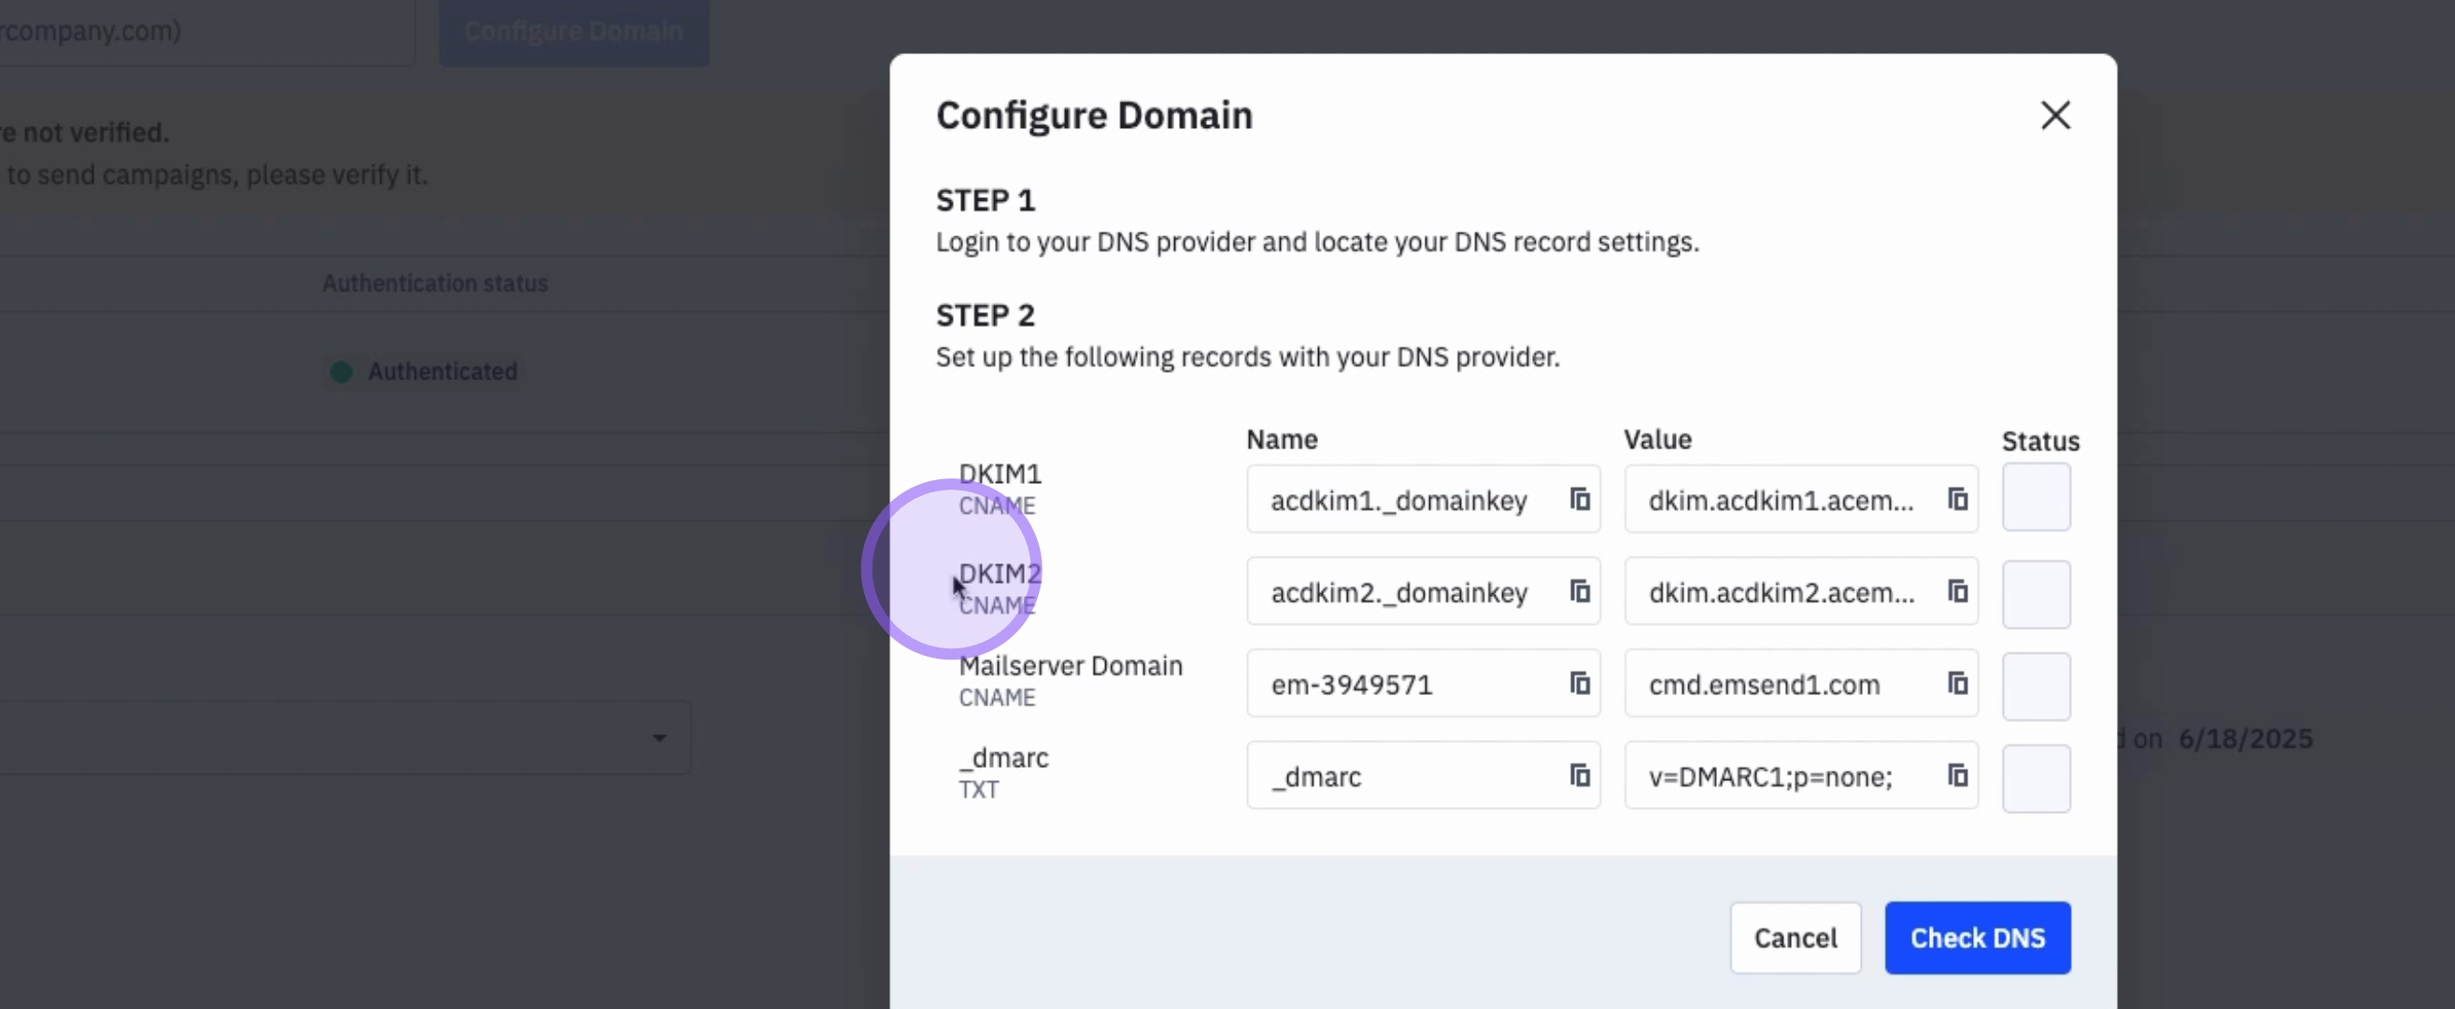2455x1009 pixels.
Task: Click the background Configure Domain button
Action: click(x=574, y=32)
